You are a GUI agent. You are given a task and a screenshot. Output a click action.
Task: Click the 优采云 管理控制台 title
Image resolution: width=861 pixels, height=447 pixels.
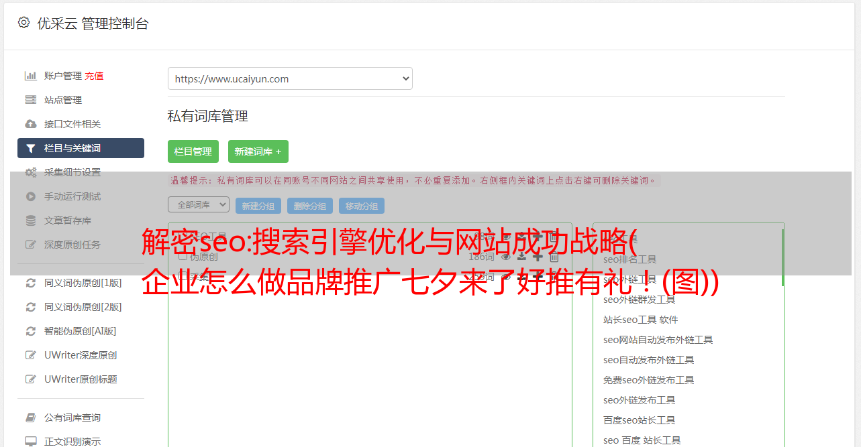click(93, 23)
